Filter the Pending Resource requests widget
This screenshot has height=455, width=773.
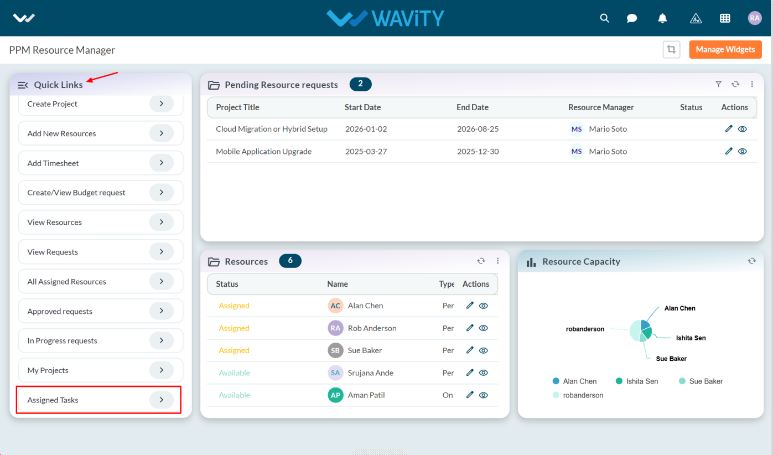[718, 84]
